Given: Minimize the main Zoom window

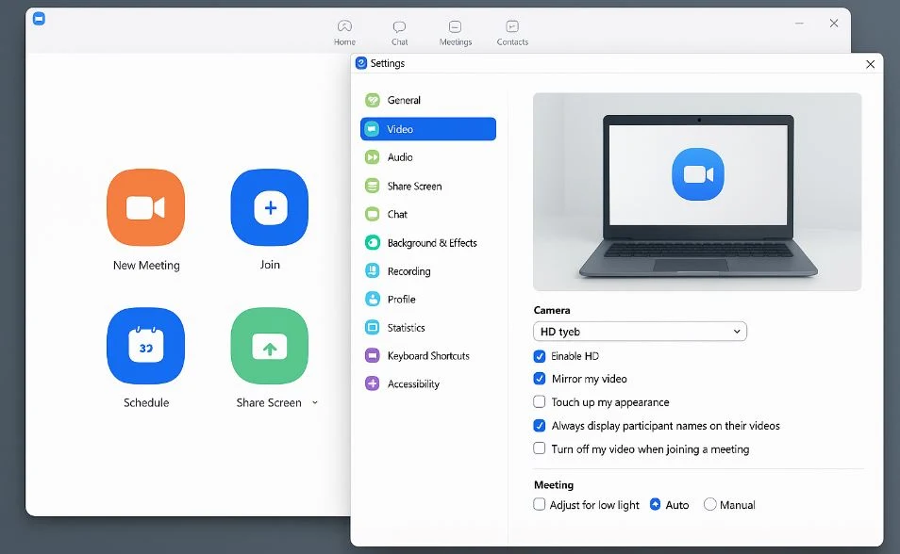Looking at the screenshot, I should (800, 24).
